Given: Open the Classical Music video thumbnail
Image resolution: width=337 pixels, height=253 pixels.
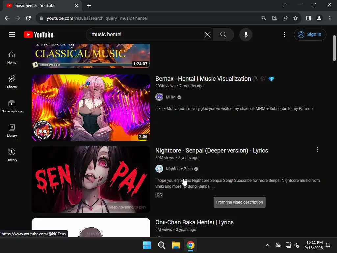Looking at the screenshot, I should pos(91,56).
